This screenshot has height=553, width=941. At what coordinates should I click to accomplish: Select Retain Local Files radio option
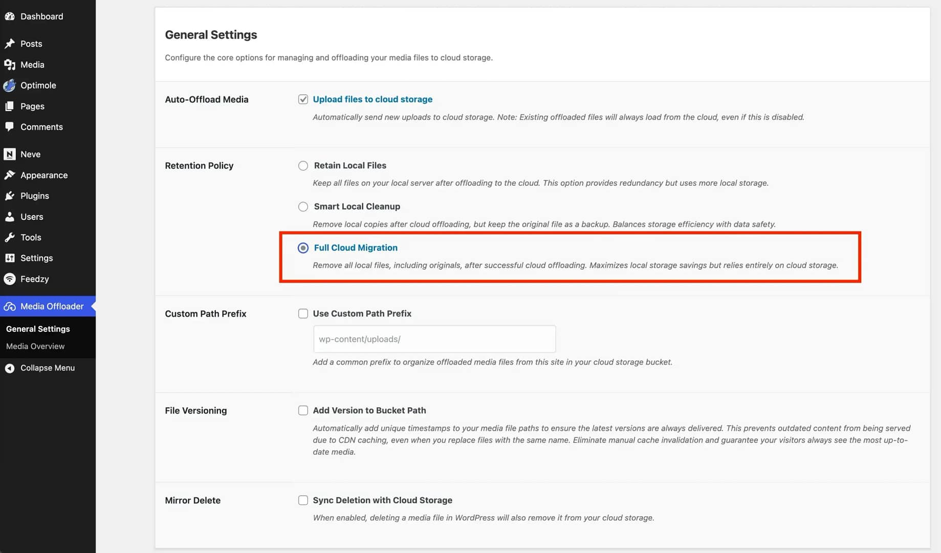coord(303,166)
